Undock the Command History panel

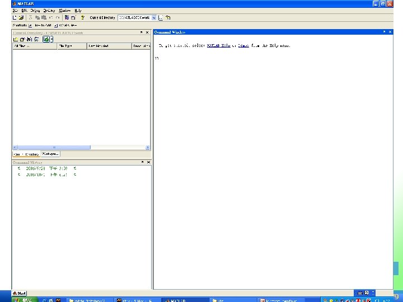click(x=142, y=162)
